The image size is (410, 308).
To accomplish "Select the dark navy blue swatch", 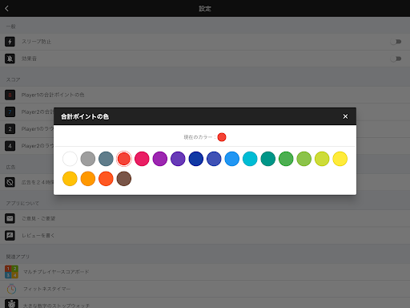I will pos(196,159).
